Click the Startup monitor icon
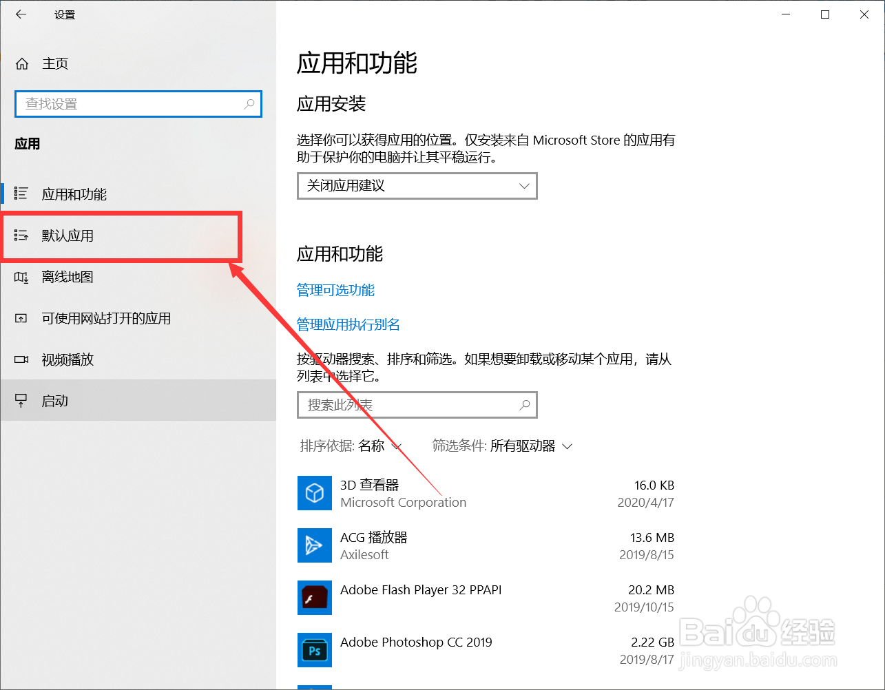The image size is (885, 690). [x=21, y=401]
